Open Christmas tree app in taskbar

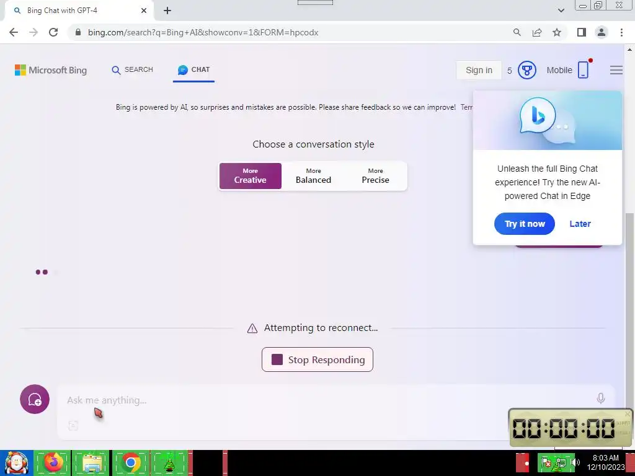pos(169,462)
